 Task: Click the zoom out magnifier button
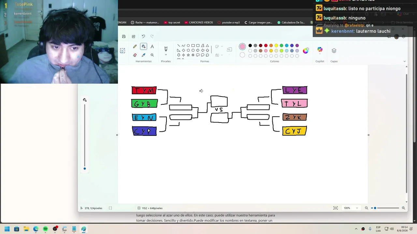point(367,208)
